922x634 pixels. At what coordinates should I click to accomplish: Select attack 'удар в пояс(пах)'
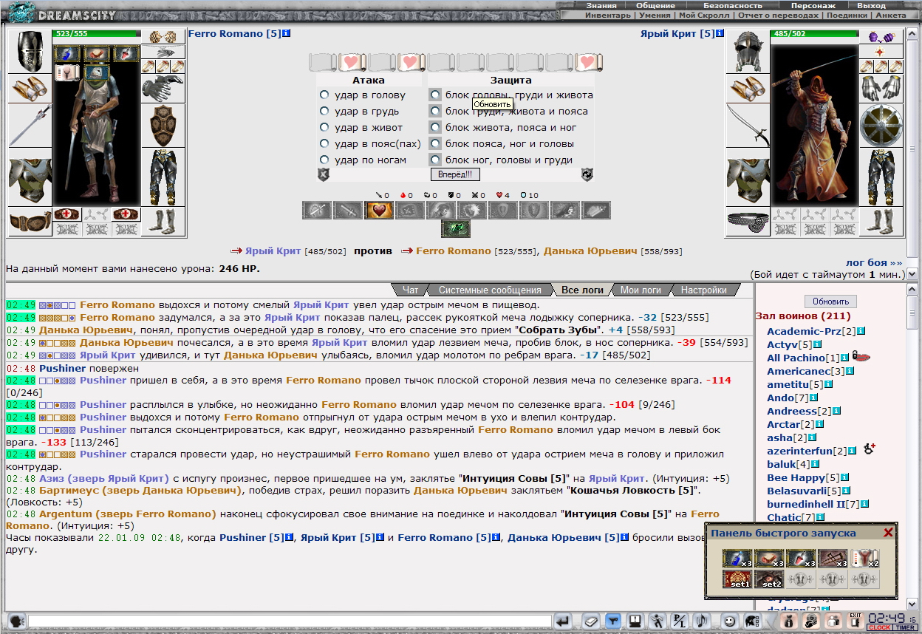[324, 144]
